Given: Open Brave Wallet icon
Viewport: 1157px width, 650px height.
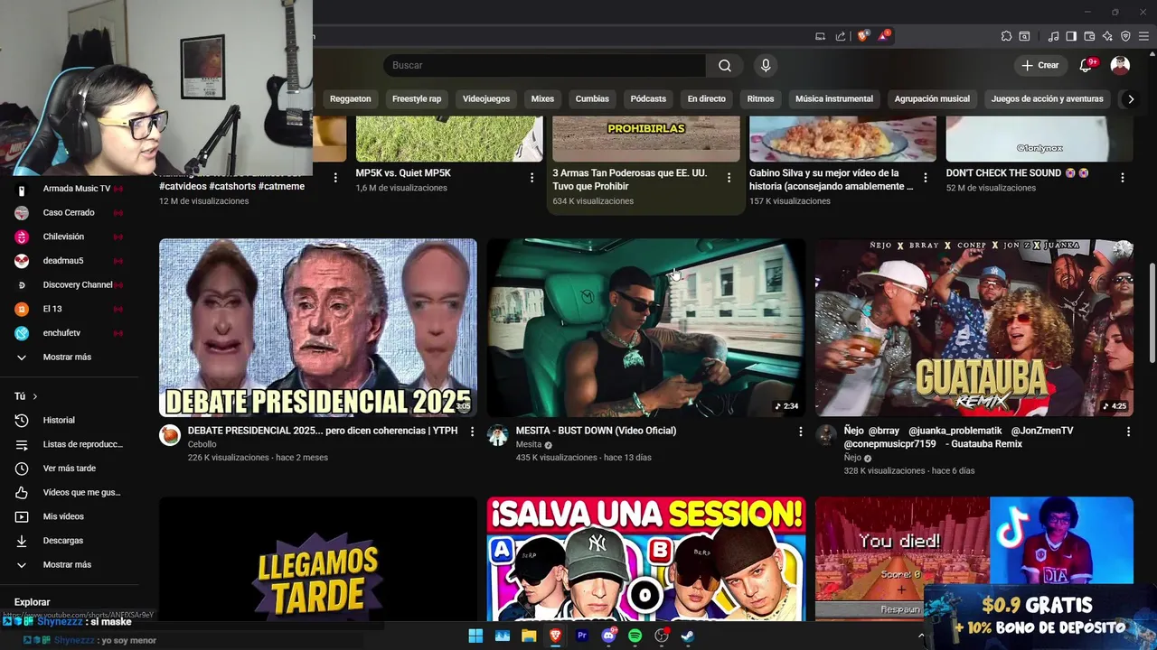Looking at the screenshot, I should (x=1089, y=36).
